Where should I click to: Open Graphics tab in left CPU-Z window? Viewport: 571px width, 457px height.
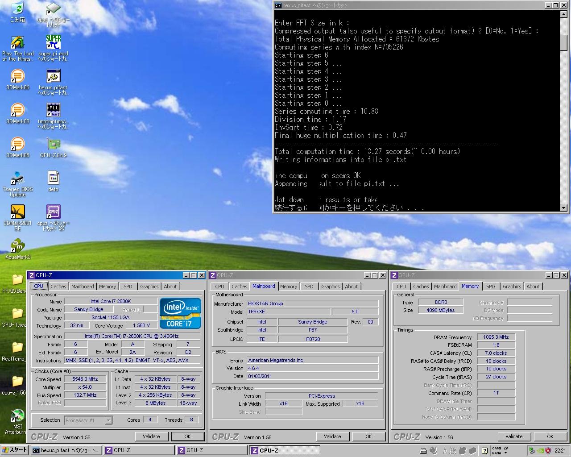point(149,287)
